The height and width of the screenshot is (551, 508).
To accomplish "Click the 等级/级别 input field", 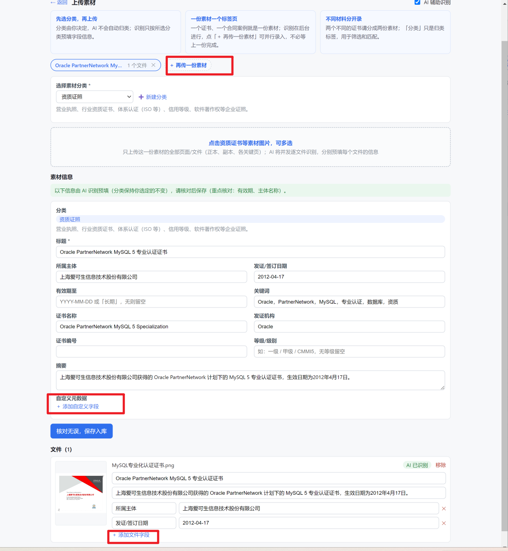I will [349, 352].
